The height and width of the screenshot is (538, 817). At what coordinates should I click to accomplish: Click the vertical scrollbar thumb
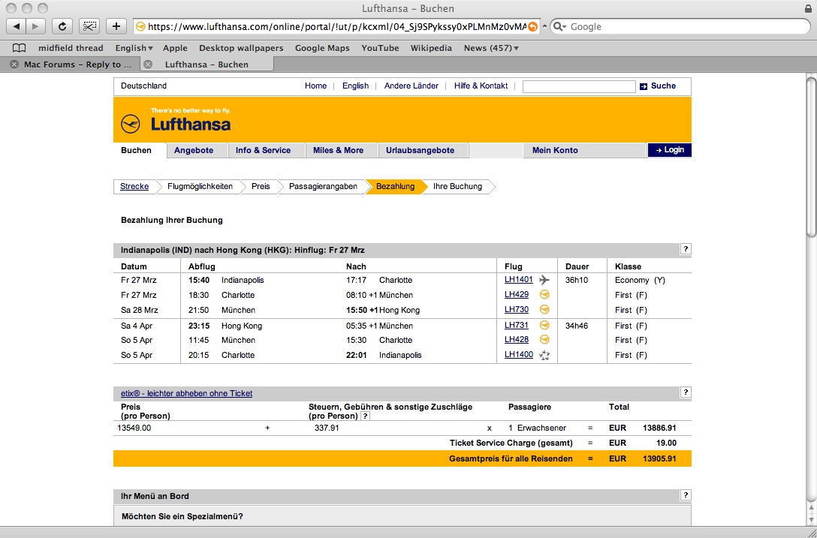811,156
